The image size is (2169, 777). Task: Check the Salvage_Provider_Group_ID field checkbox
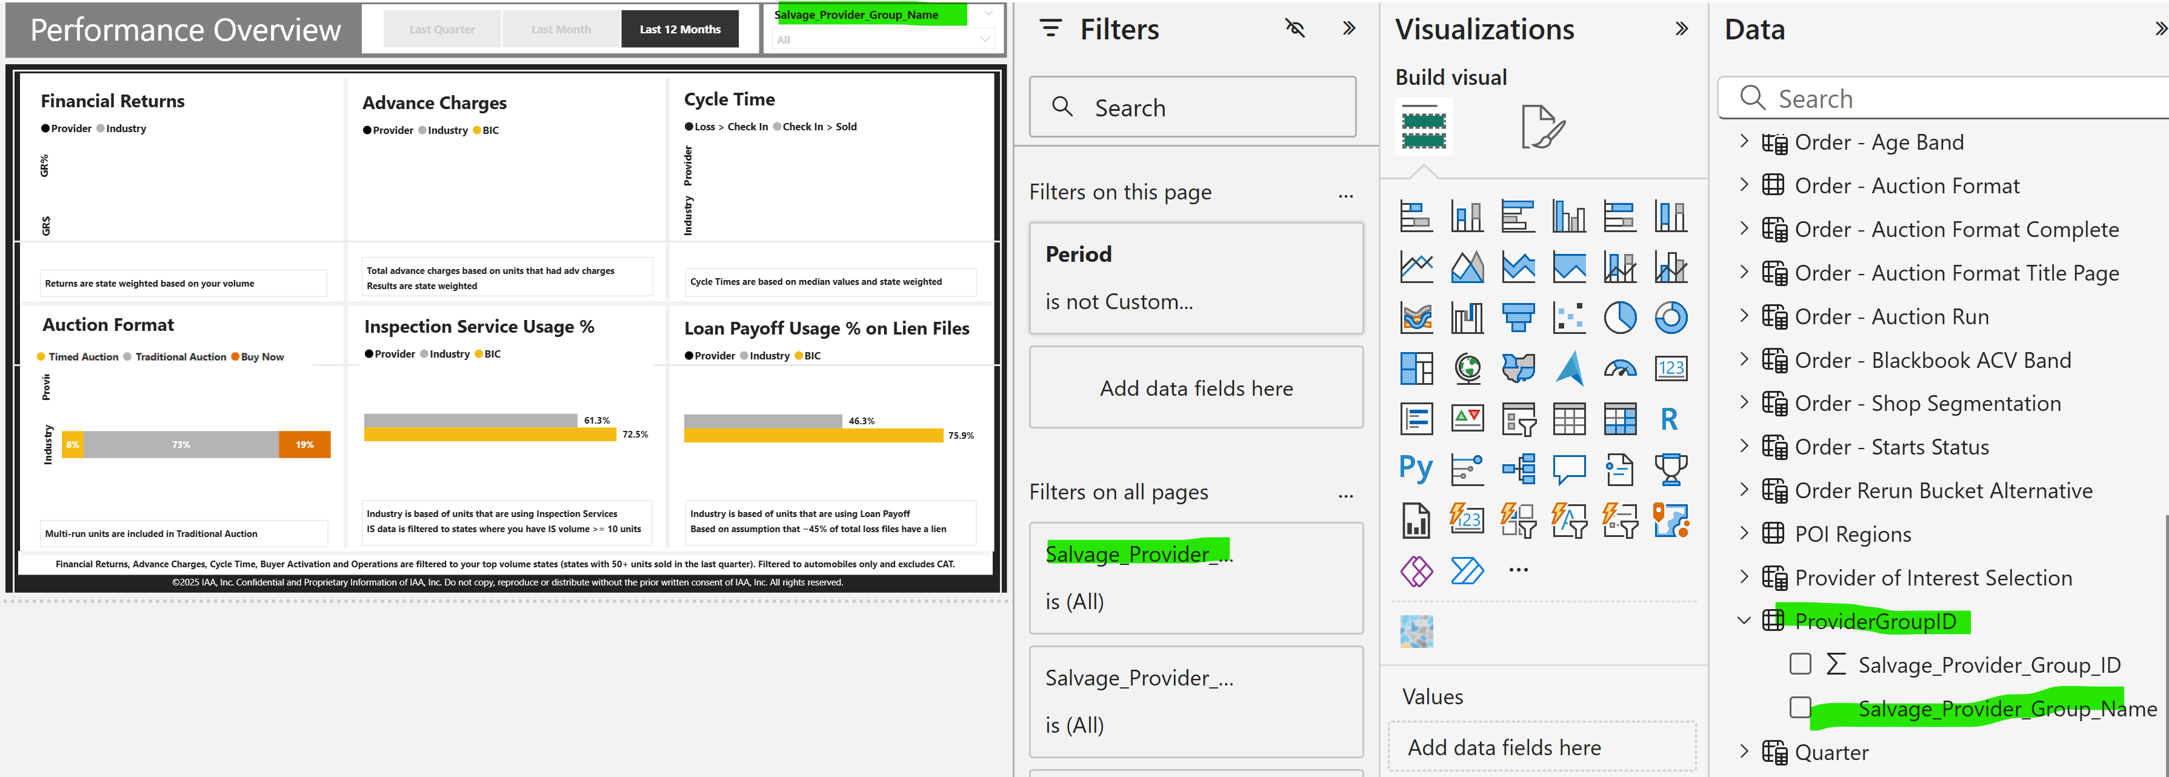[1800, 664]
